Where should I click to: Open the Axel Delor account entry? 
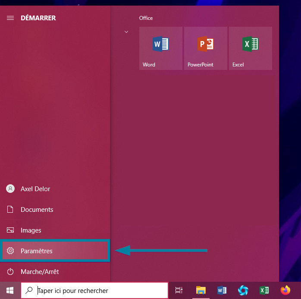tap(55, 189)
